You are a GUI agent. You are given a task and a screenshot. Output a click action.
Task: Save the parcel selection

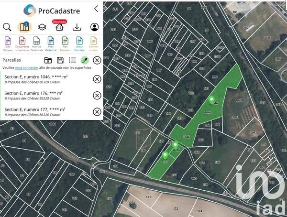pos(60,60)
